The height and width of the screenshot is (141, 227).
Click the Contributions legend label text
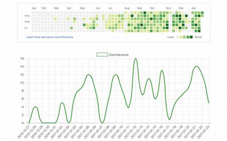119,55
